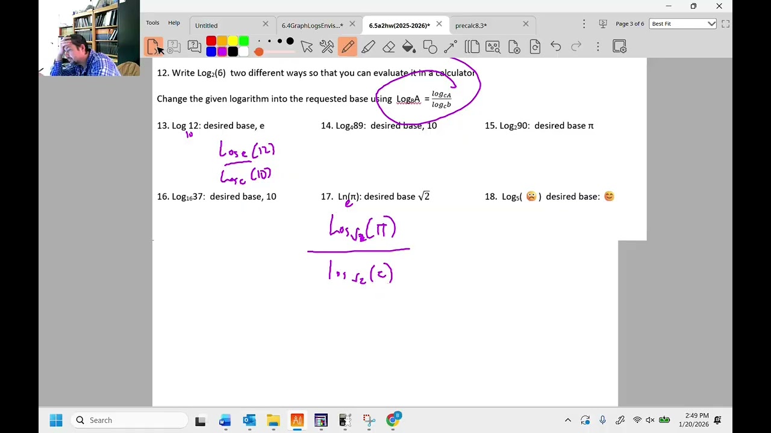Open File Explorer from the taskbar
Image resolution: width=771 pixels, height=433 pixels.
273,420
